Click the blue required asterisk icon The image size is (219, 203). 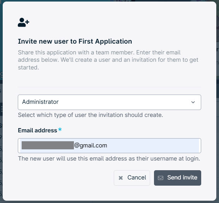(60, 129)
